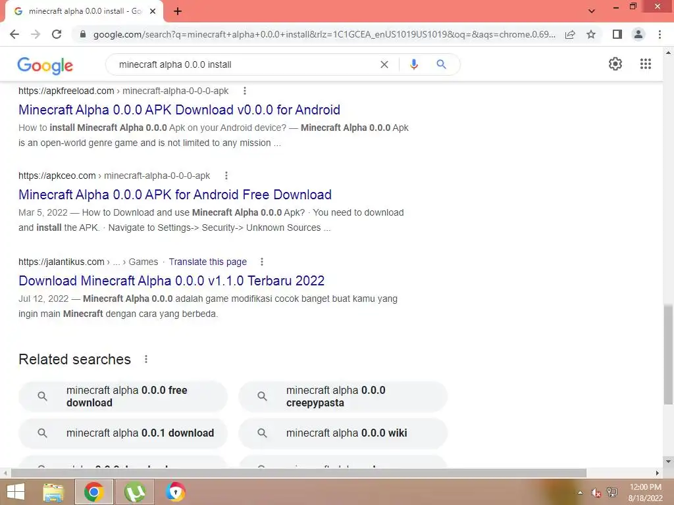Image resolution: width=674 pixels, height=505 pixels.
Task: Close the minecraft alpha install tab
Action: click(x=153, y=11)
